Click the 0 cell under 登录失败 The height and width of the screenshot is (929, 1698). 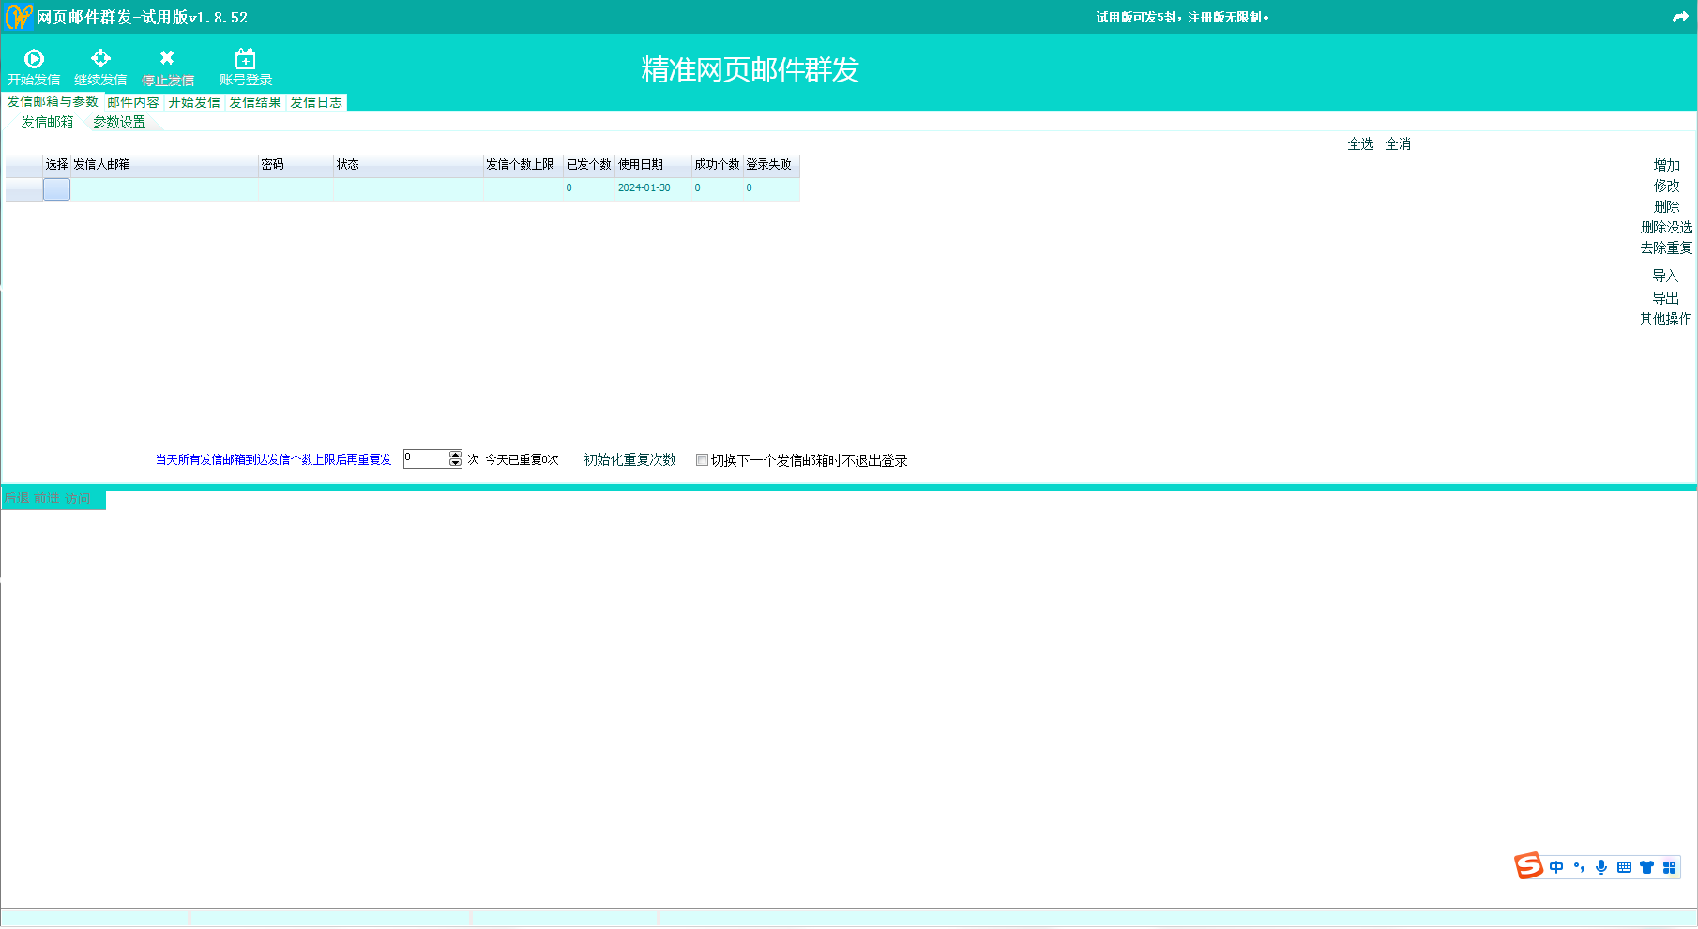point(771,188)
